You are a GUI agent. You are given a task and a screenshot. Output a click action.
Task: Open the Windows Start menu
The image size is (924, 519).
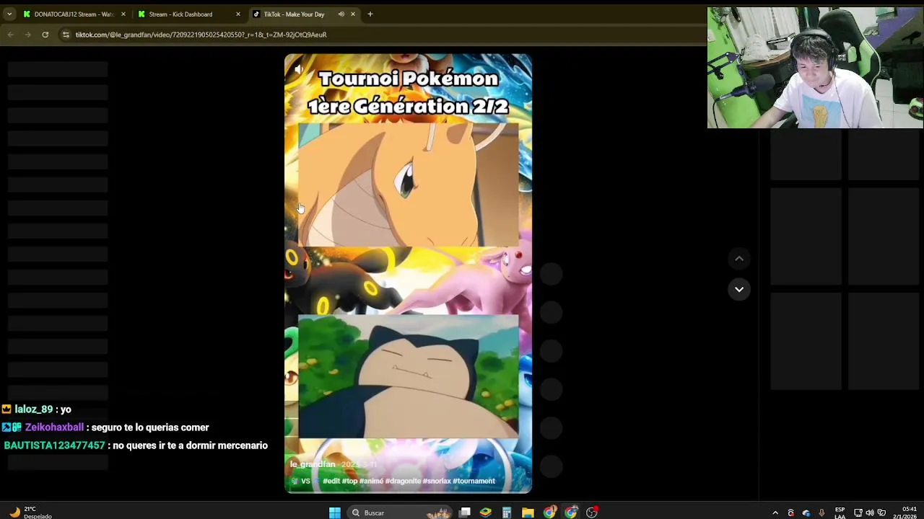(335, 513)
